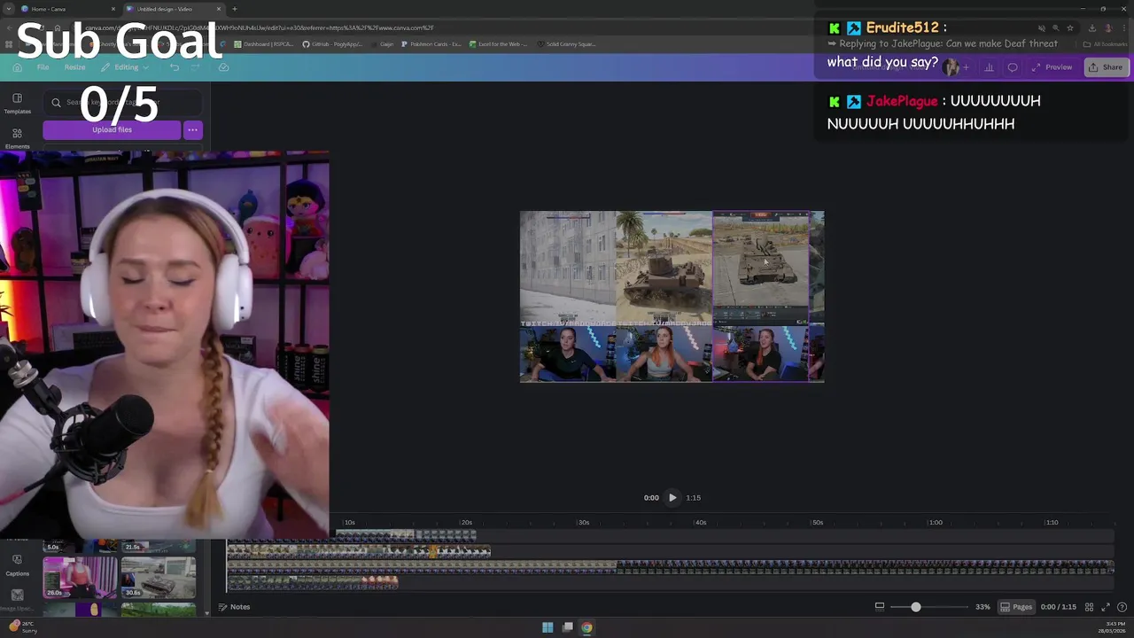
Task: Play the video preview
Action: click(672, 498)
